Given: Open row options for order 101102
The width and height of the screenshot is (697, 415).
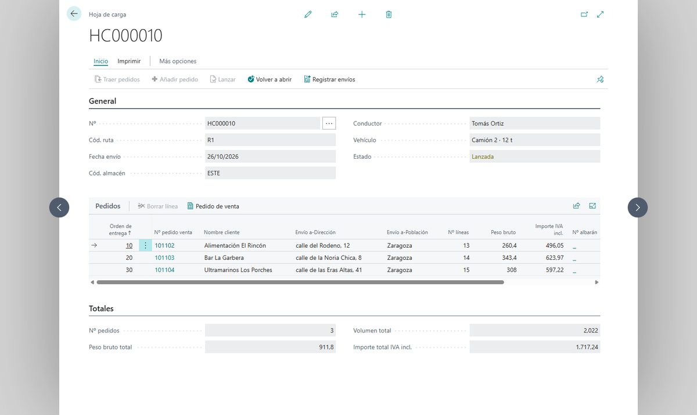Looking at the screenshot, I should click(x=145, y=245).
